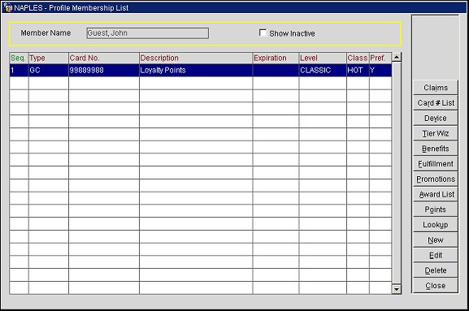This screenshot has height=311, width=469.
Task: Click scrollbar down arrow of membership list
Action: (x=397, y=289)
